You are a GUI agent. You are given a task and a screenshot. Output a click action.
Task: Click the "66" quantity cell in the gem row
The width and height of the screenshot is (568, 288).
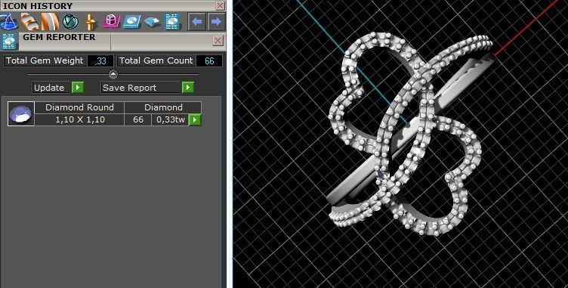[138, 119]
